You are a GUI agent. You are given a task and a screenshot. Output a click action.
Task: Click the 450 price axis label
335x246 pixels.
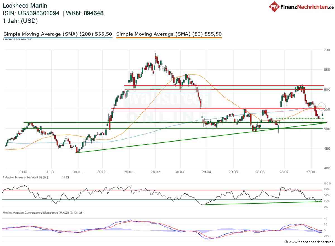click(326, 148)
